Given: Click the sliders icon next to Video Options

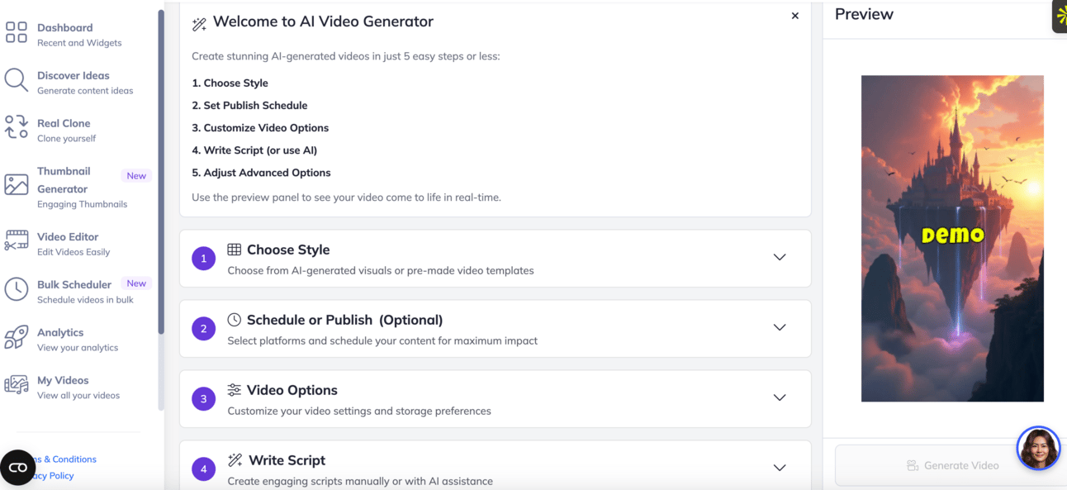Looking at the screenshot, I should click(235, 390).
